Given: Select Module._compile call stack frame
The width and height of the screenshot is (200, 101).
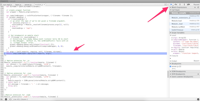Looking at the screenshot, I should [184, 13].
